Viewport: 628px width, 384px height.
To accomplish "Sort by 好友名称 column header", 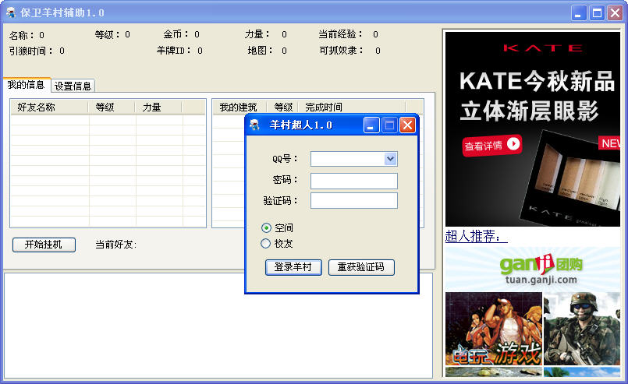I will coord(49,107).
